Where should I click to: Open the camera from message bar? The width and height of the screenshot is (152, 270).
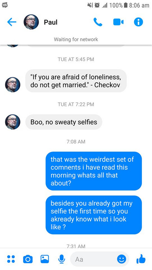28,259
